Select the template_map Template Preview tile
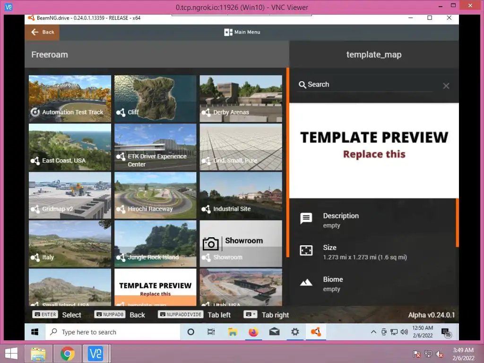This screenshot has width=484, height=363. tap(155, 287)
